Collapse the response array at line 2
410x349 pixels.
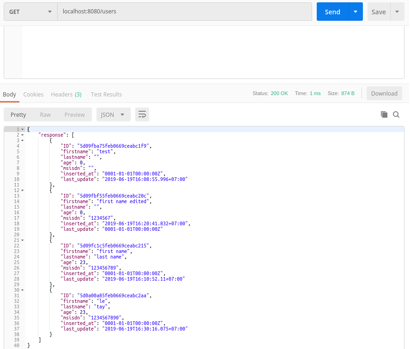pos(22,135)
